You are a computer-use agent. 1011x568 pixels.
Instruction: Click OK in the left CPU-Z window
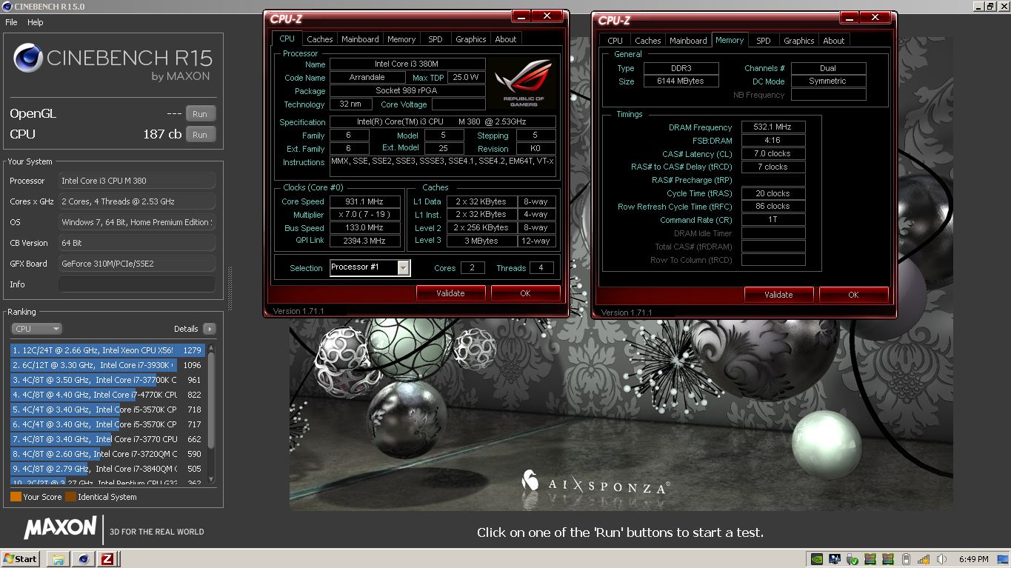tap(525, 293)
